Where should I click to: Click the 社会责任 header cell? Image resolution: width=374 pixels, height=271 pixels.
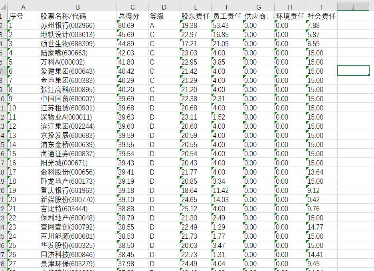click(321, 16)
